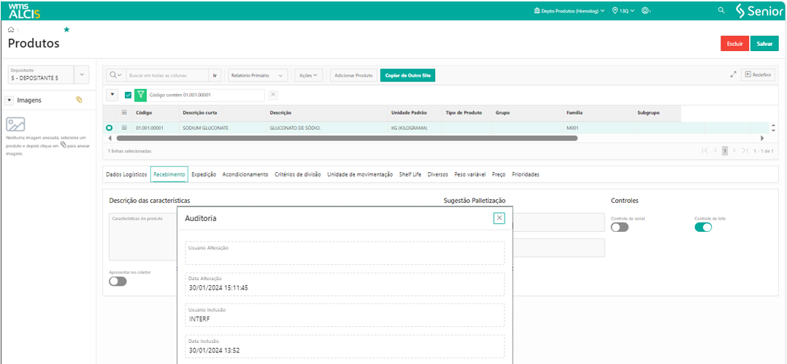Viewport: 787px width, 364px height.
Task: Click the Características do produto text area
Action: (x=143, y=236)
